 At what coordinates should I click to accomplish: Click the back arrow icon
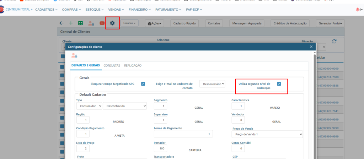61,23
